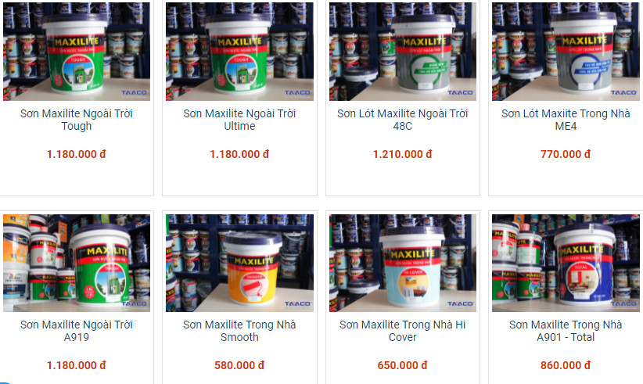The height and width of the screenshot is (384, 643).
Task: Click the 580.000 đ price of Smooth paint
Action: coord(239,365)
